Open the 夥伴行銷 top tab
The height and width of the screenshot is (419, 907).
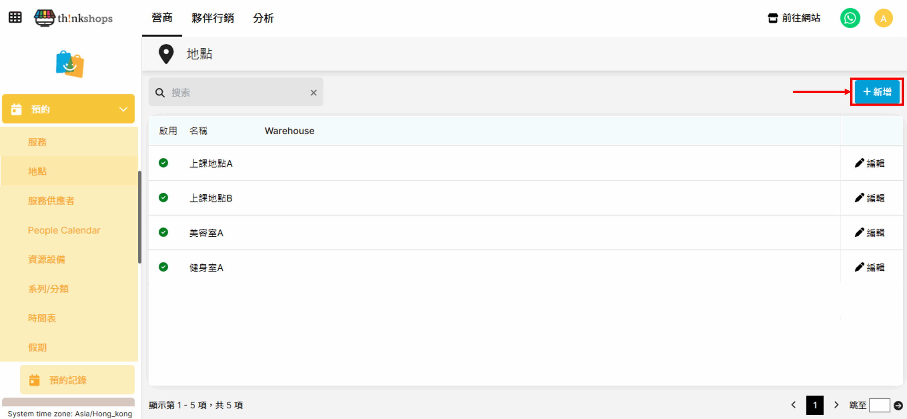click(213, 18)
